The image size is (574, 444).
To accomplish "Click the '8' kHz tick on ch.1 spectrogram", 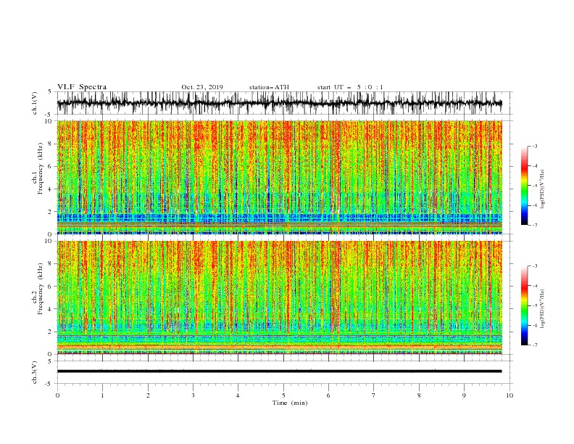I will pyautogui.click(x=51, y=144).
